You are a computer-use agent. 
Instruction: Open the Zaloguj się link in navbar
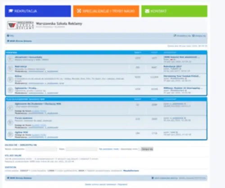point(200,36)
